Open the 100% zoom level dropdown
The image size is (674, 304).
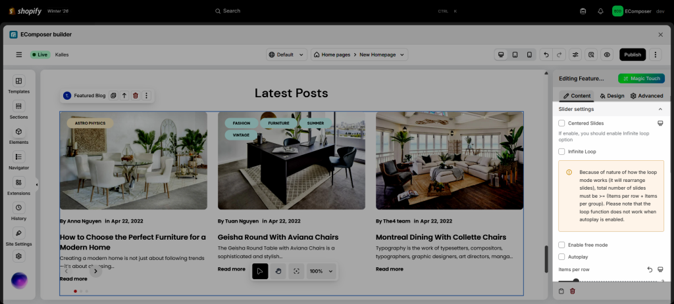pyautogui.click(x=321, y=271)
